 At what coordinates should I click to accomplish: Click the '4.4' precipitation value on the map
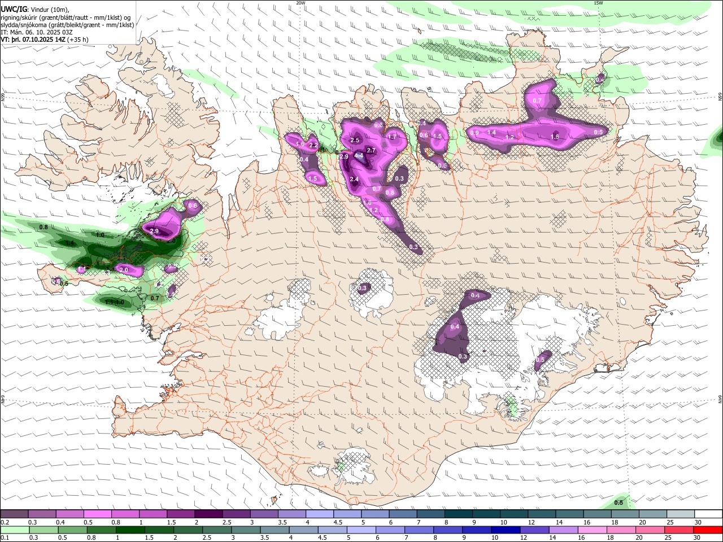359,155
